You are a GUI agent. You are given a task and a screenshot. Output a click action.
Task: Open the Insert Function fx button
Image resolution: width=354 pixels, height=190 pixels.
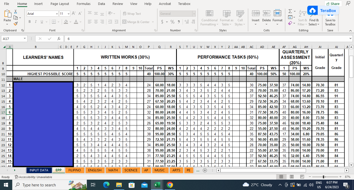click(x=59, y=39)
